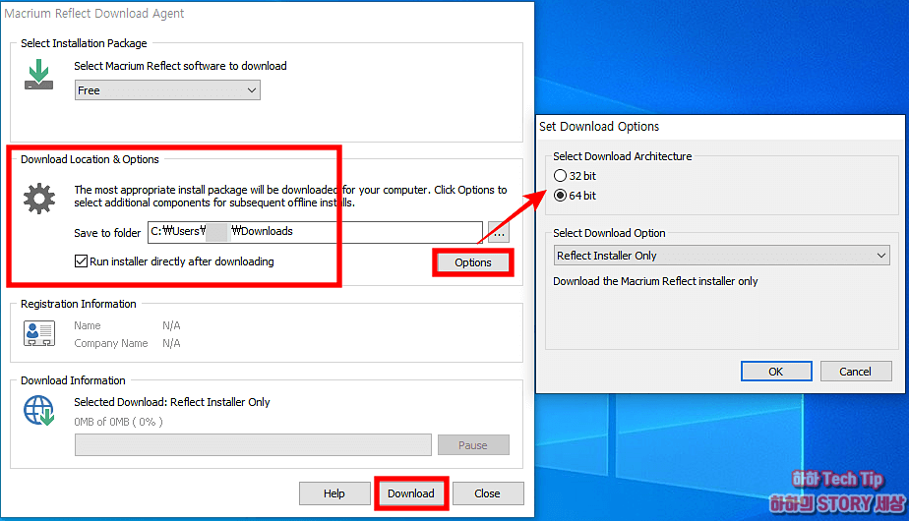Click the gear icon in Download Location
Viewport: 909px width, 521px height.
39,199
